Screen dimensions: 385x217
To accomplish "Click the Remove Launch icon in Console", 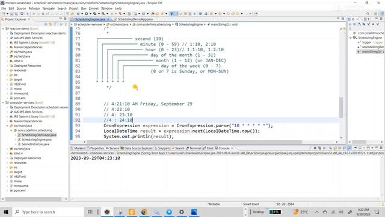I will click(315, 148).
